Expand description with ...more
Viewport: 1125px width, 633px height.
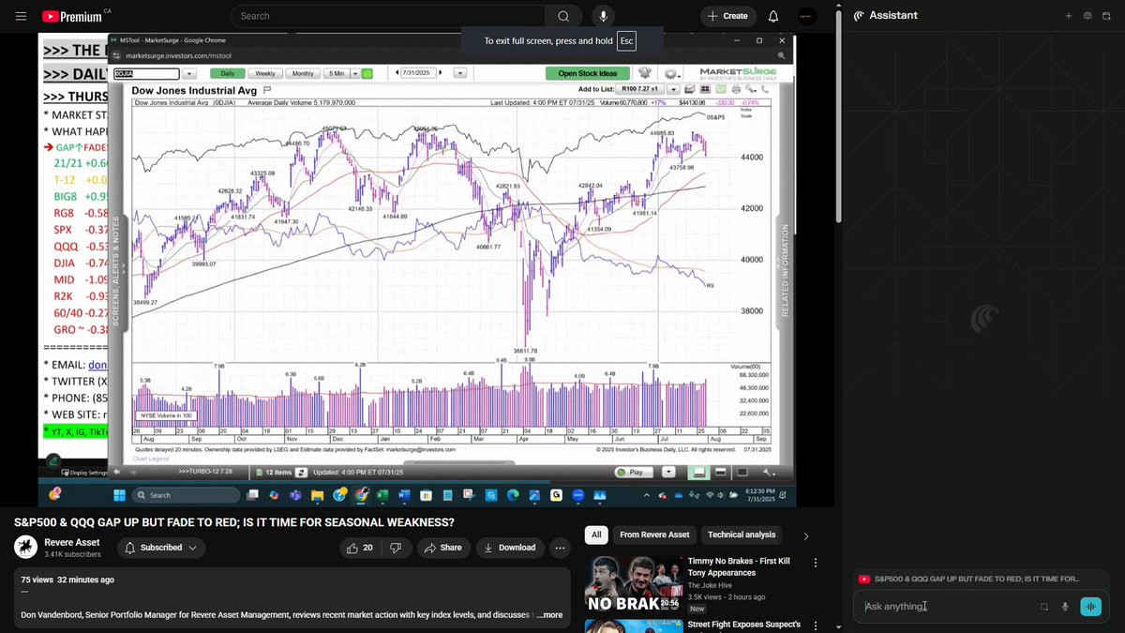(x=549, y=615)
